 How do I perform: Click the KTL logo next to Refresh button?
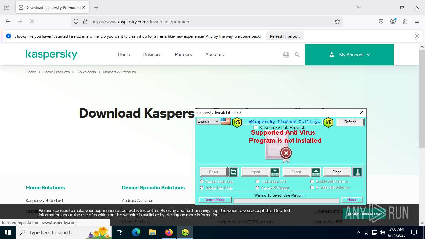(x=328, y=122)
